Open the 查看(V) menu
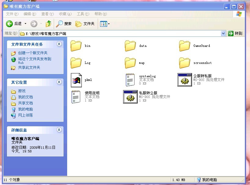 pos(48,14)
